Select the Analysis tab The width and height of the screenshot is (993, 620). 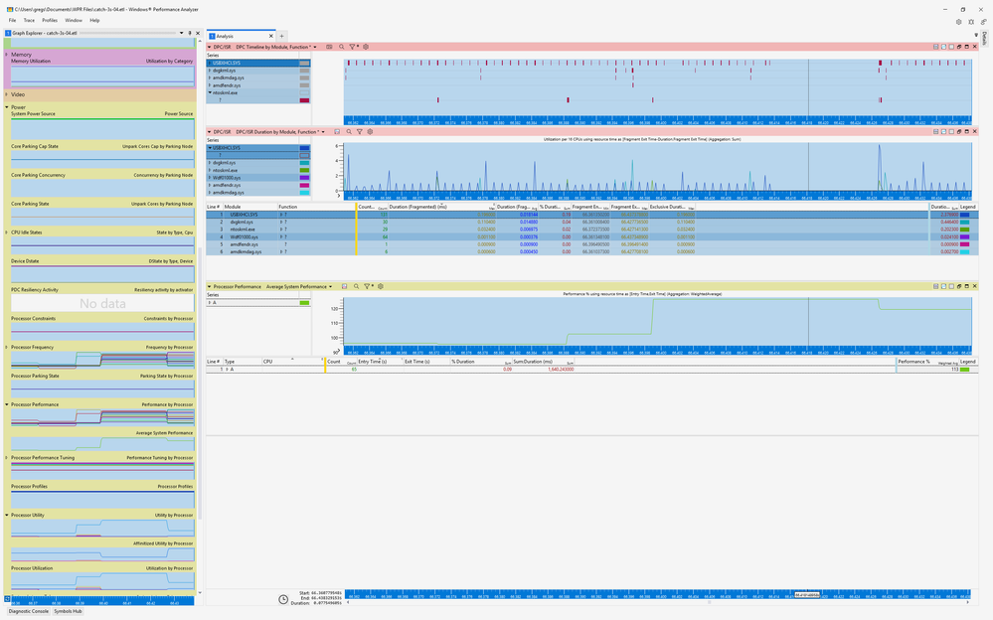pos(240,36)
